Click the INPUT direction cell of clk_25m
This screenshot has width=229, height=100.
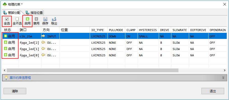coord(50,36)
